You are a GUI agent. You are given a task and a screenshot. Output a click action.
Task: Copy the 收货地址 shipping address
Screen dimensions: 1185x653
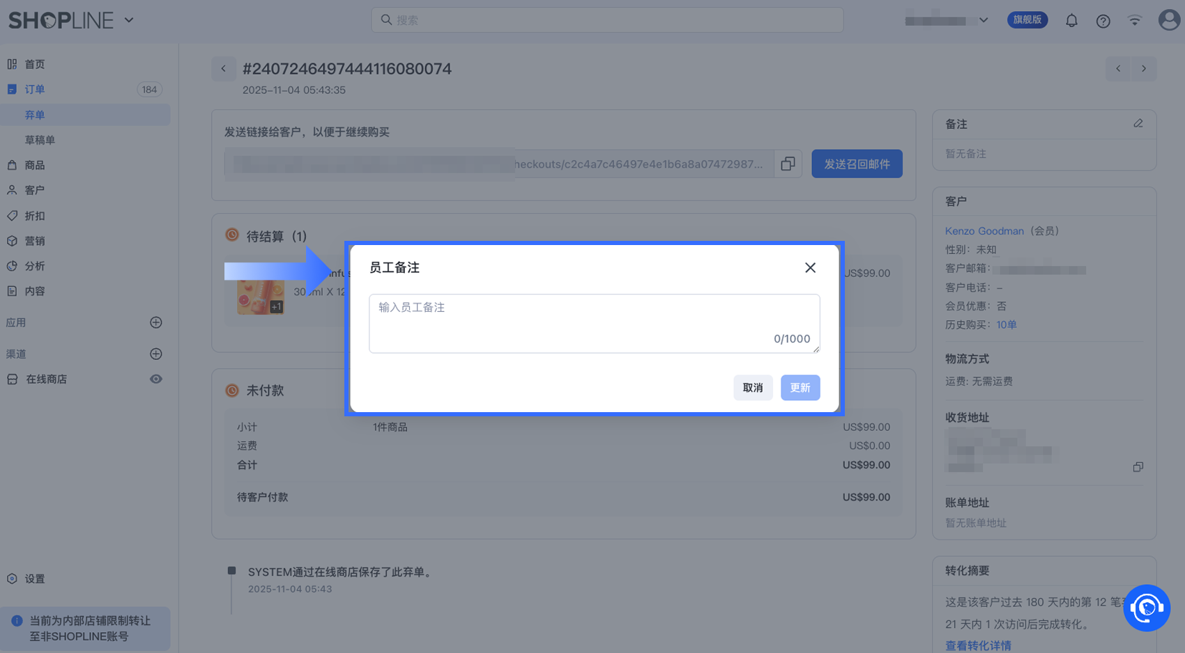click(1138, 467)
